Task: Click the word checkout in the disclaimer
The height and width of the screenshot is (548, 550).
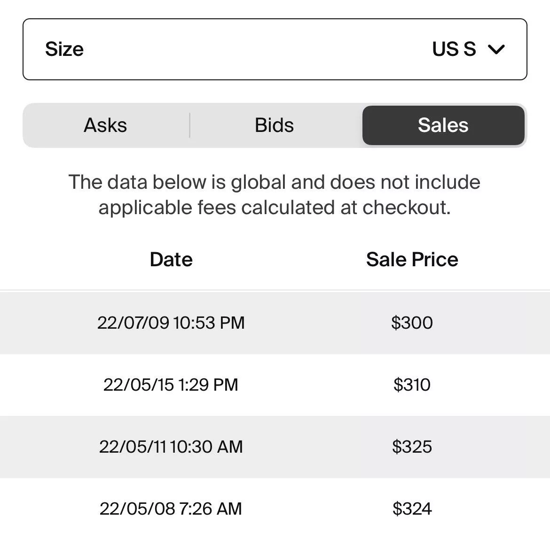Action: [407, 208]
